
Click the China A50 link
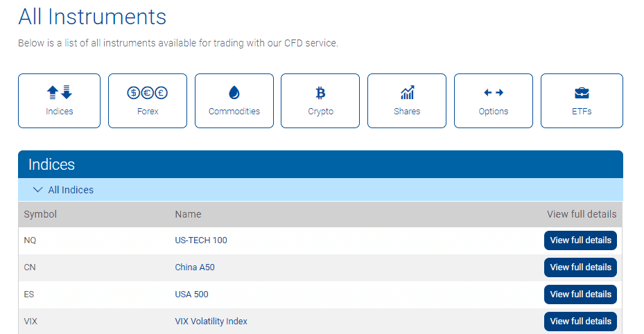[195, 267]
